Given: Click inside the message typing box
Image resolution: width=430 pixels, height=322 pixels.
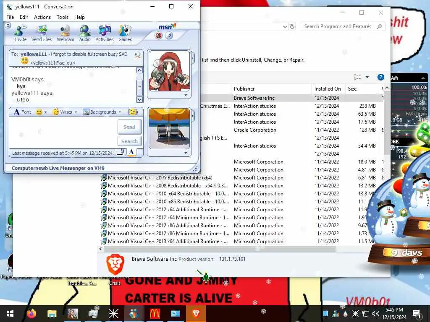Looking at the screenshot, I should (x=63, y=133).
